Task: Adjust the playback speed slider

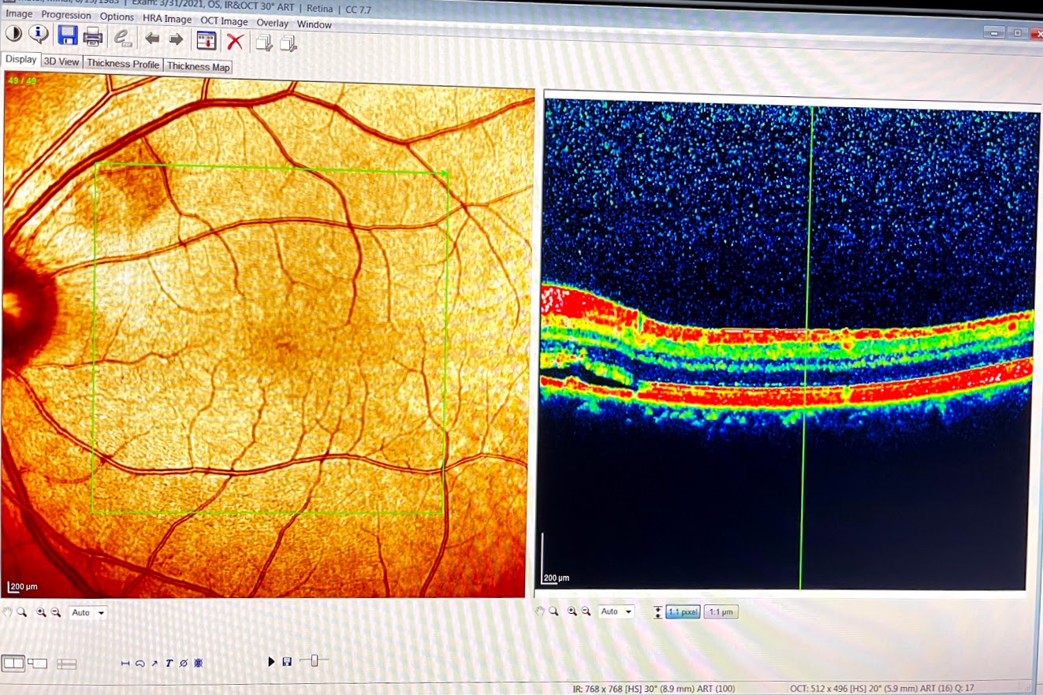Action: (x=314, y=661)
